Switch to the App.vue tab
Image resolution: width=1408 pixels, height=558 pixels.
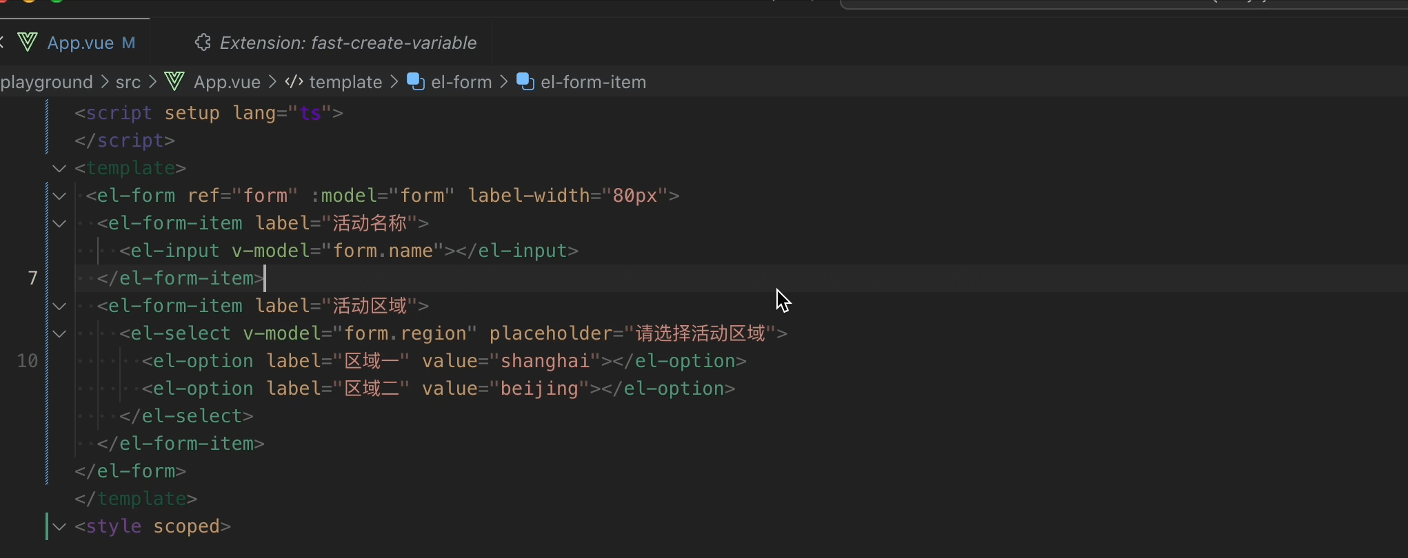[81, 43]
